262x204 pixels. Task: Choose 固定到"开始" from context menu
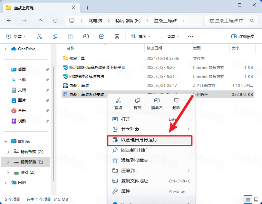coord(151,150)
